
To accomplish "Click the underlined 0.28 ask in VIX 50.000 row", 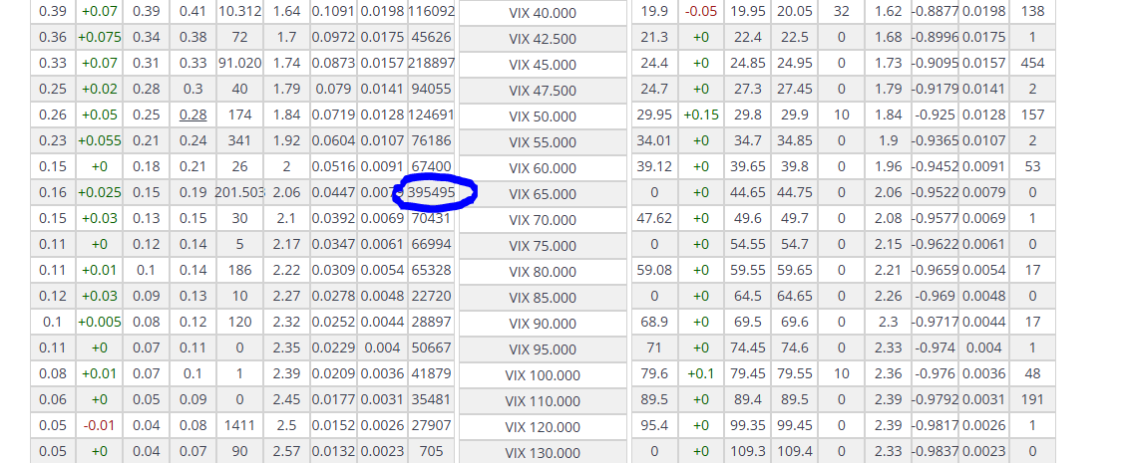I will [192, 115].
